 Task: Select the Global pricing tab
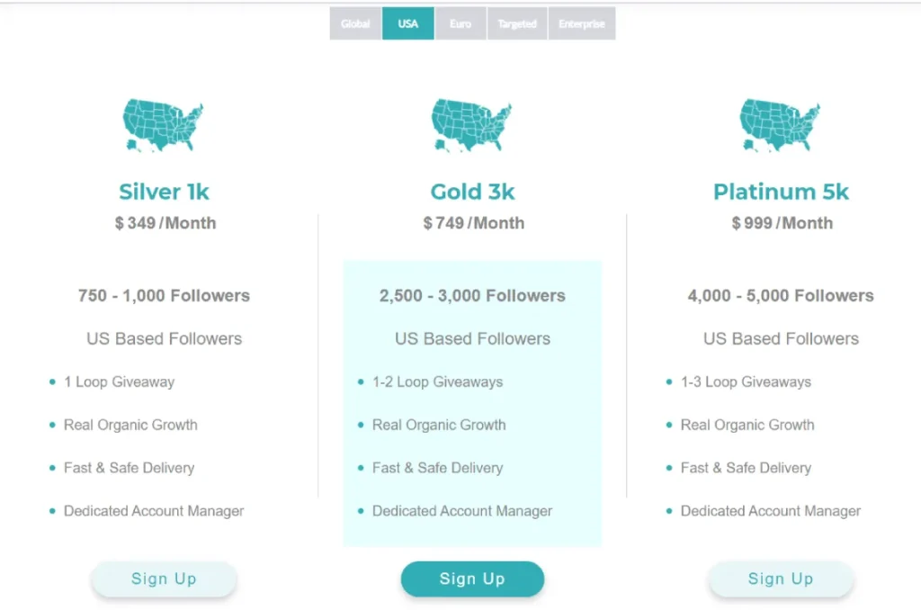(x=355, y=23)
